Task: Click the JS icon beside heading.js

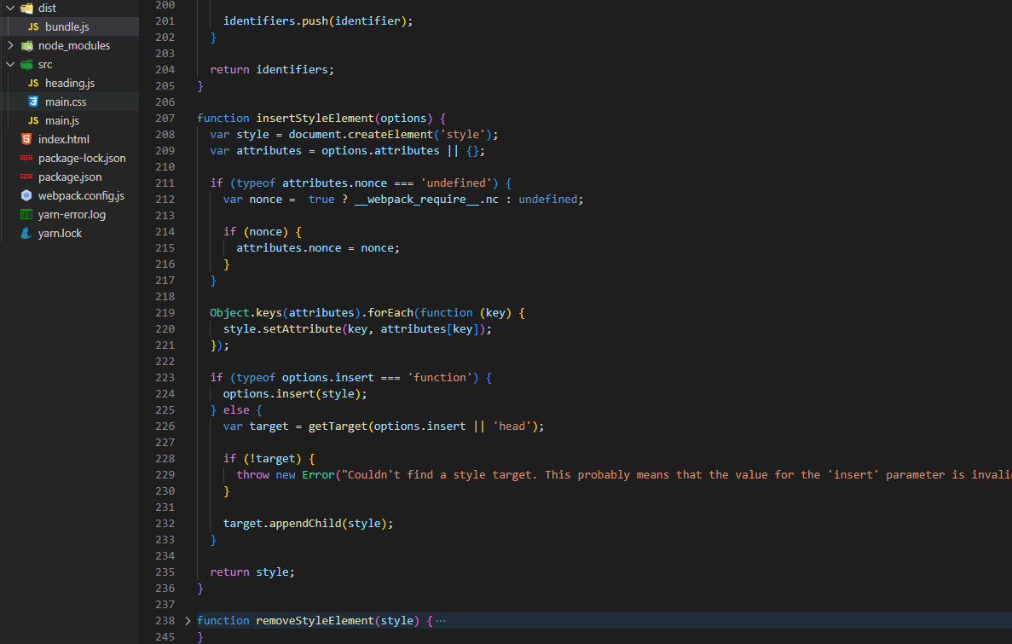Action: [33, 84]
